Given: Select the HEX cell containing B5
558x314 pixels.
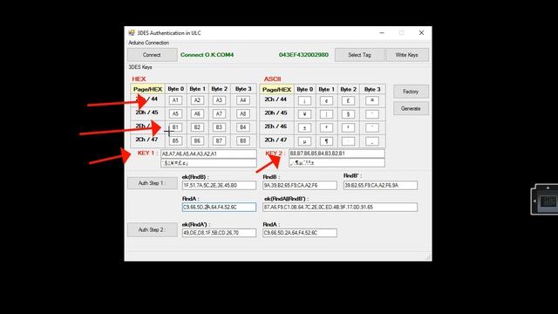Looking at the screenshot, I should [175, 140].
